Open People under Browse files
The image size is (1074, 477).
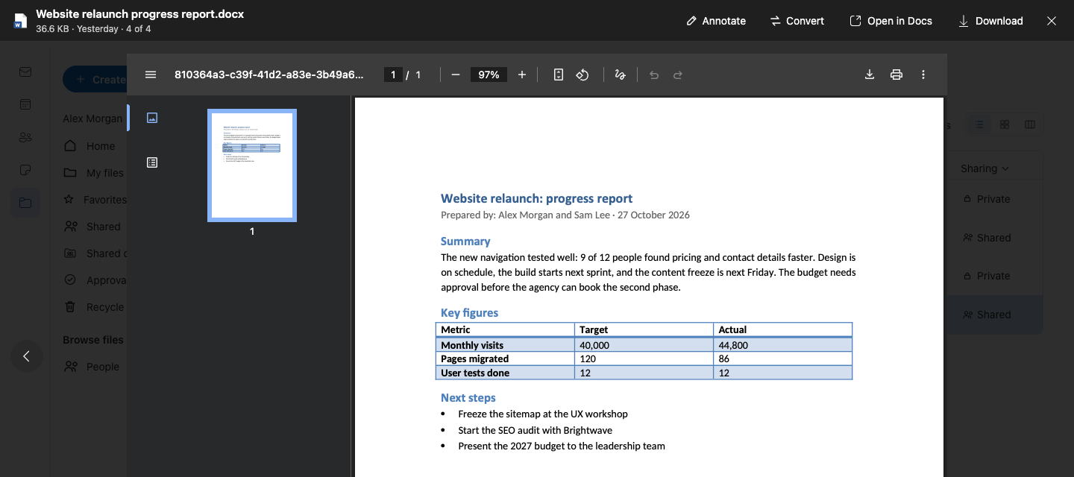pos(92,367)
